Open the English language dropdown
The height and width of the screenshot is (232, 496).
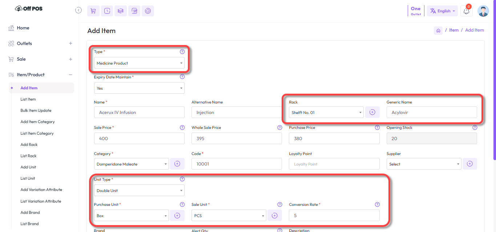[443, 11]
